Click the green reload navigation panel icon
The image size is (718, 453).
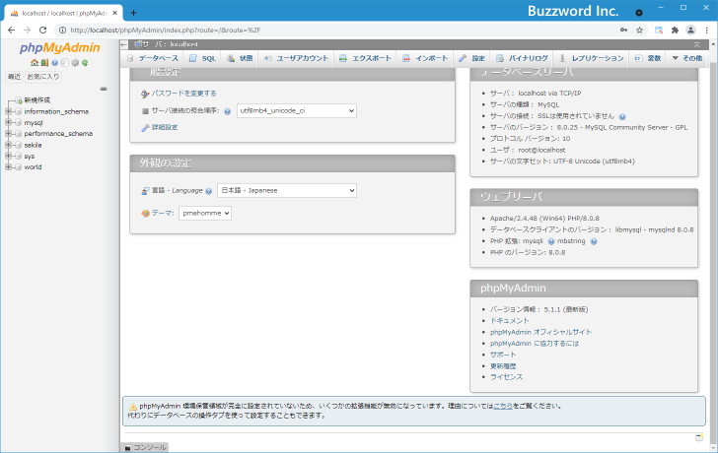pos(85,63)
